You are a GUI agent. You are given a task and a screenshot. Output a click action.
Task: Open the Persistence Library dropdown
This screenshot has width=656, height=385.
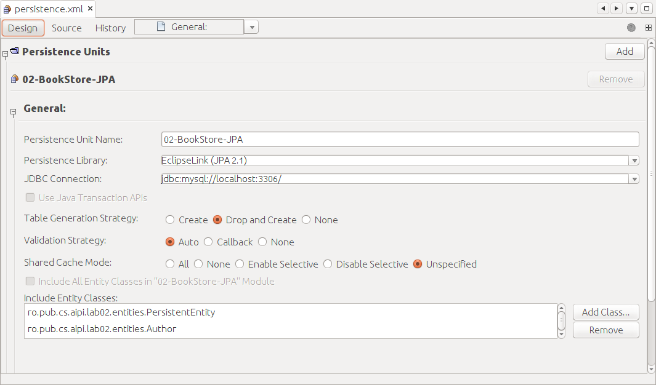tap(634, 161)
